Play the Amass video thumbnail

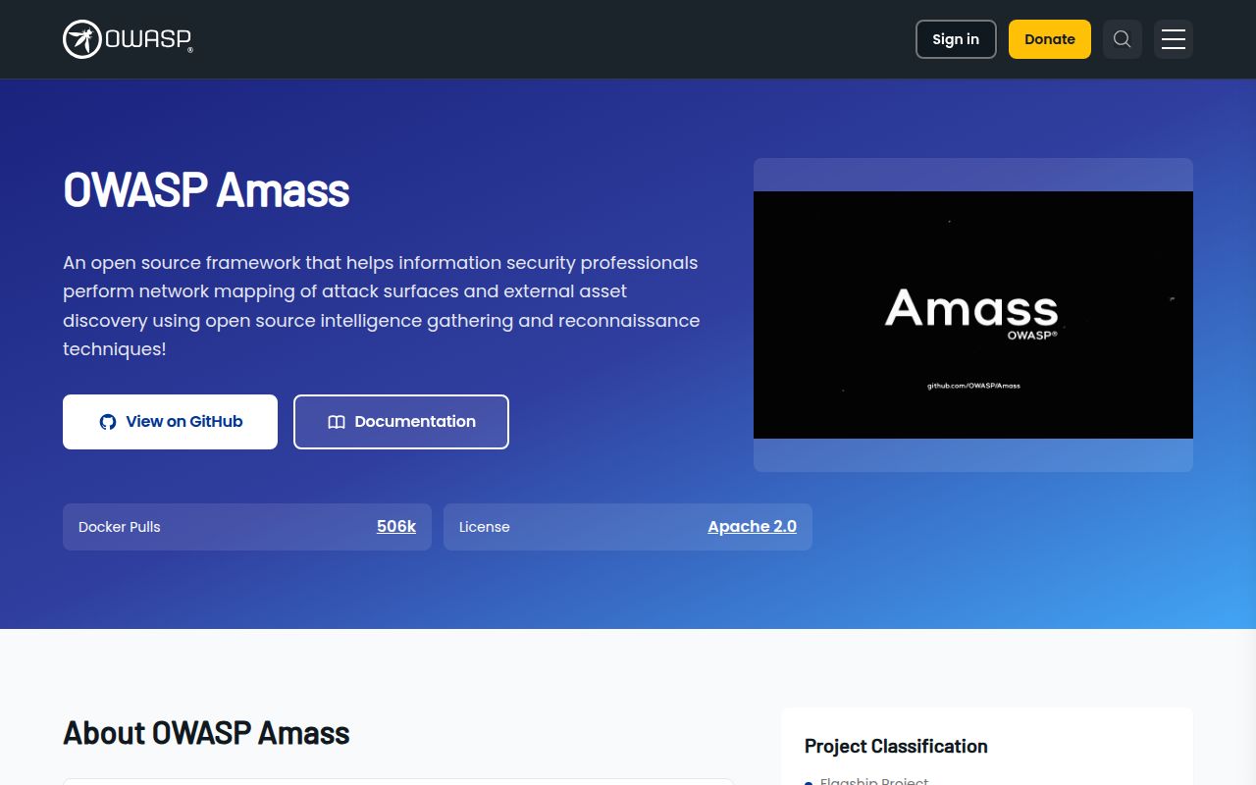pos(973,315)
